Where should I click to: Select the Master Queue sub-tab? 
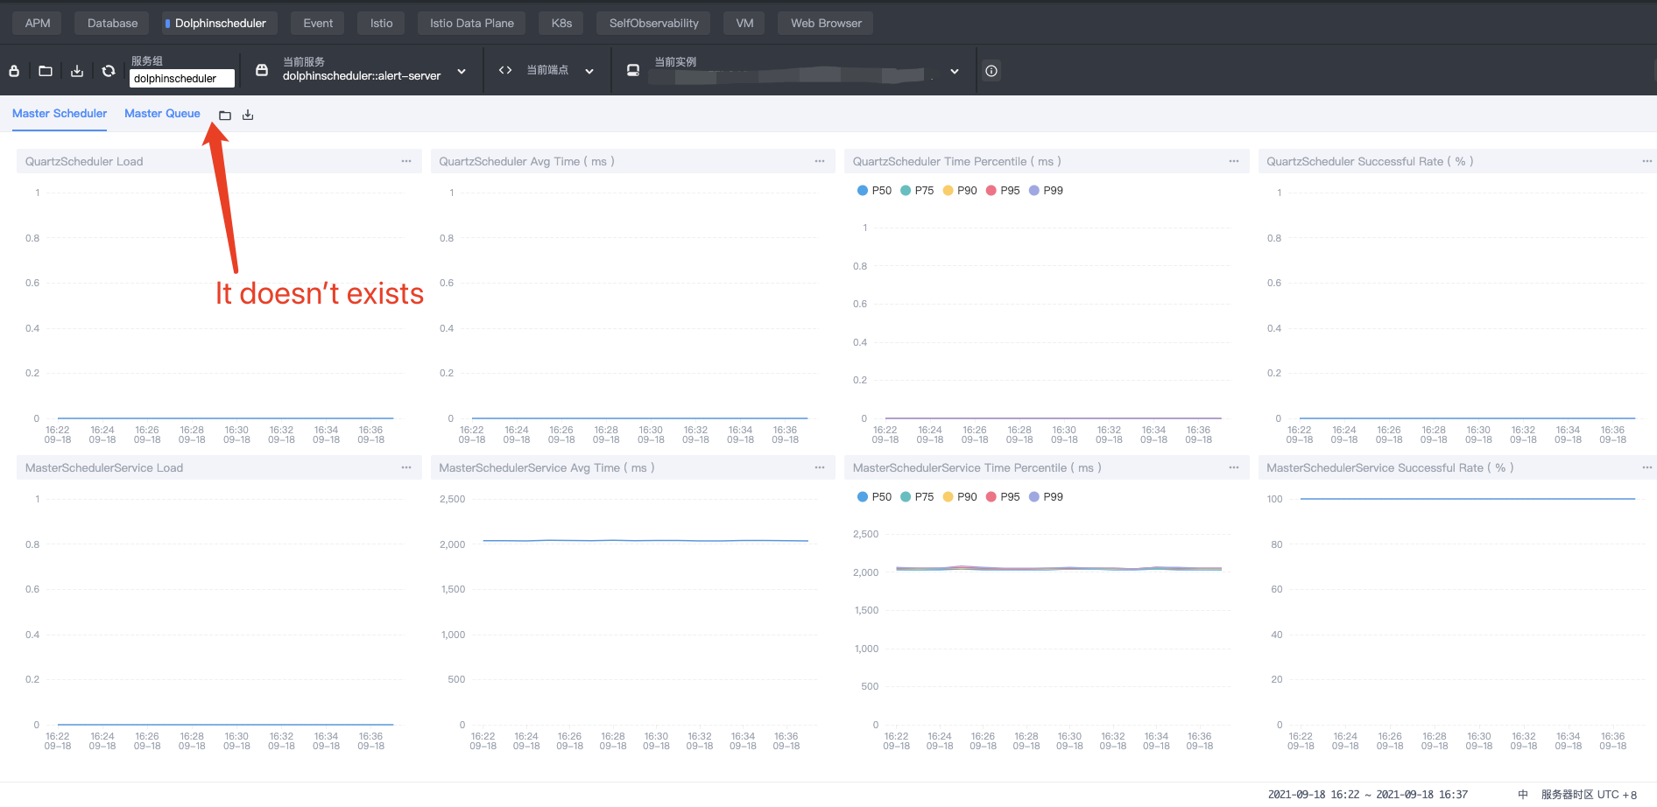click(x=162, y=114)
